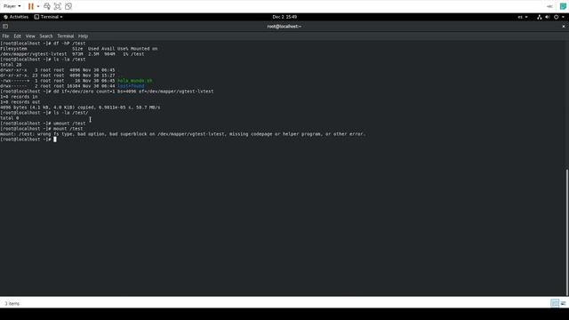Open the View menu
Image resolution: width=569 pixels, height=320 pixels.
coord(30,36)
